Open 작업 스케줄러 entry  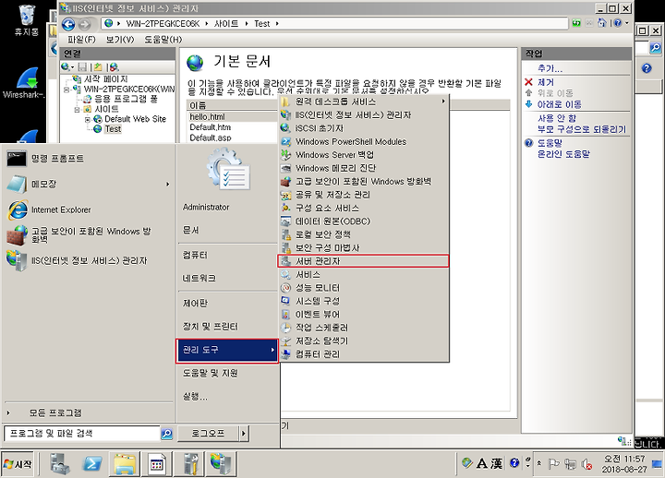[x=363, y=328]
